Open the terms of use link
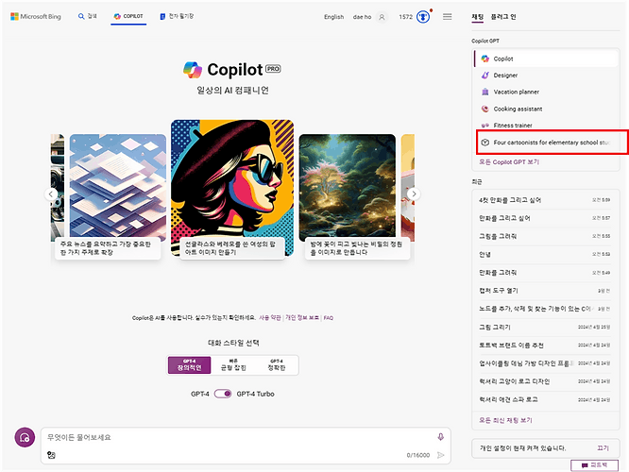Screen dimensions: 629x472 [270, 317]
